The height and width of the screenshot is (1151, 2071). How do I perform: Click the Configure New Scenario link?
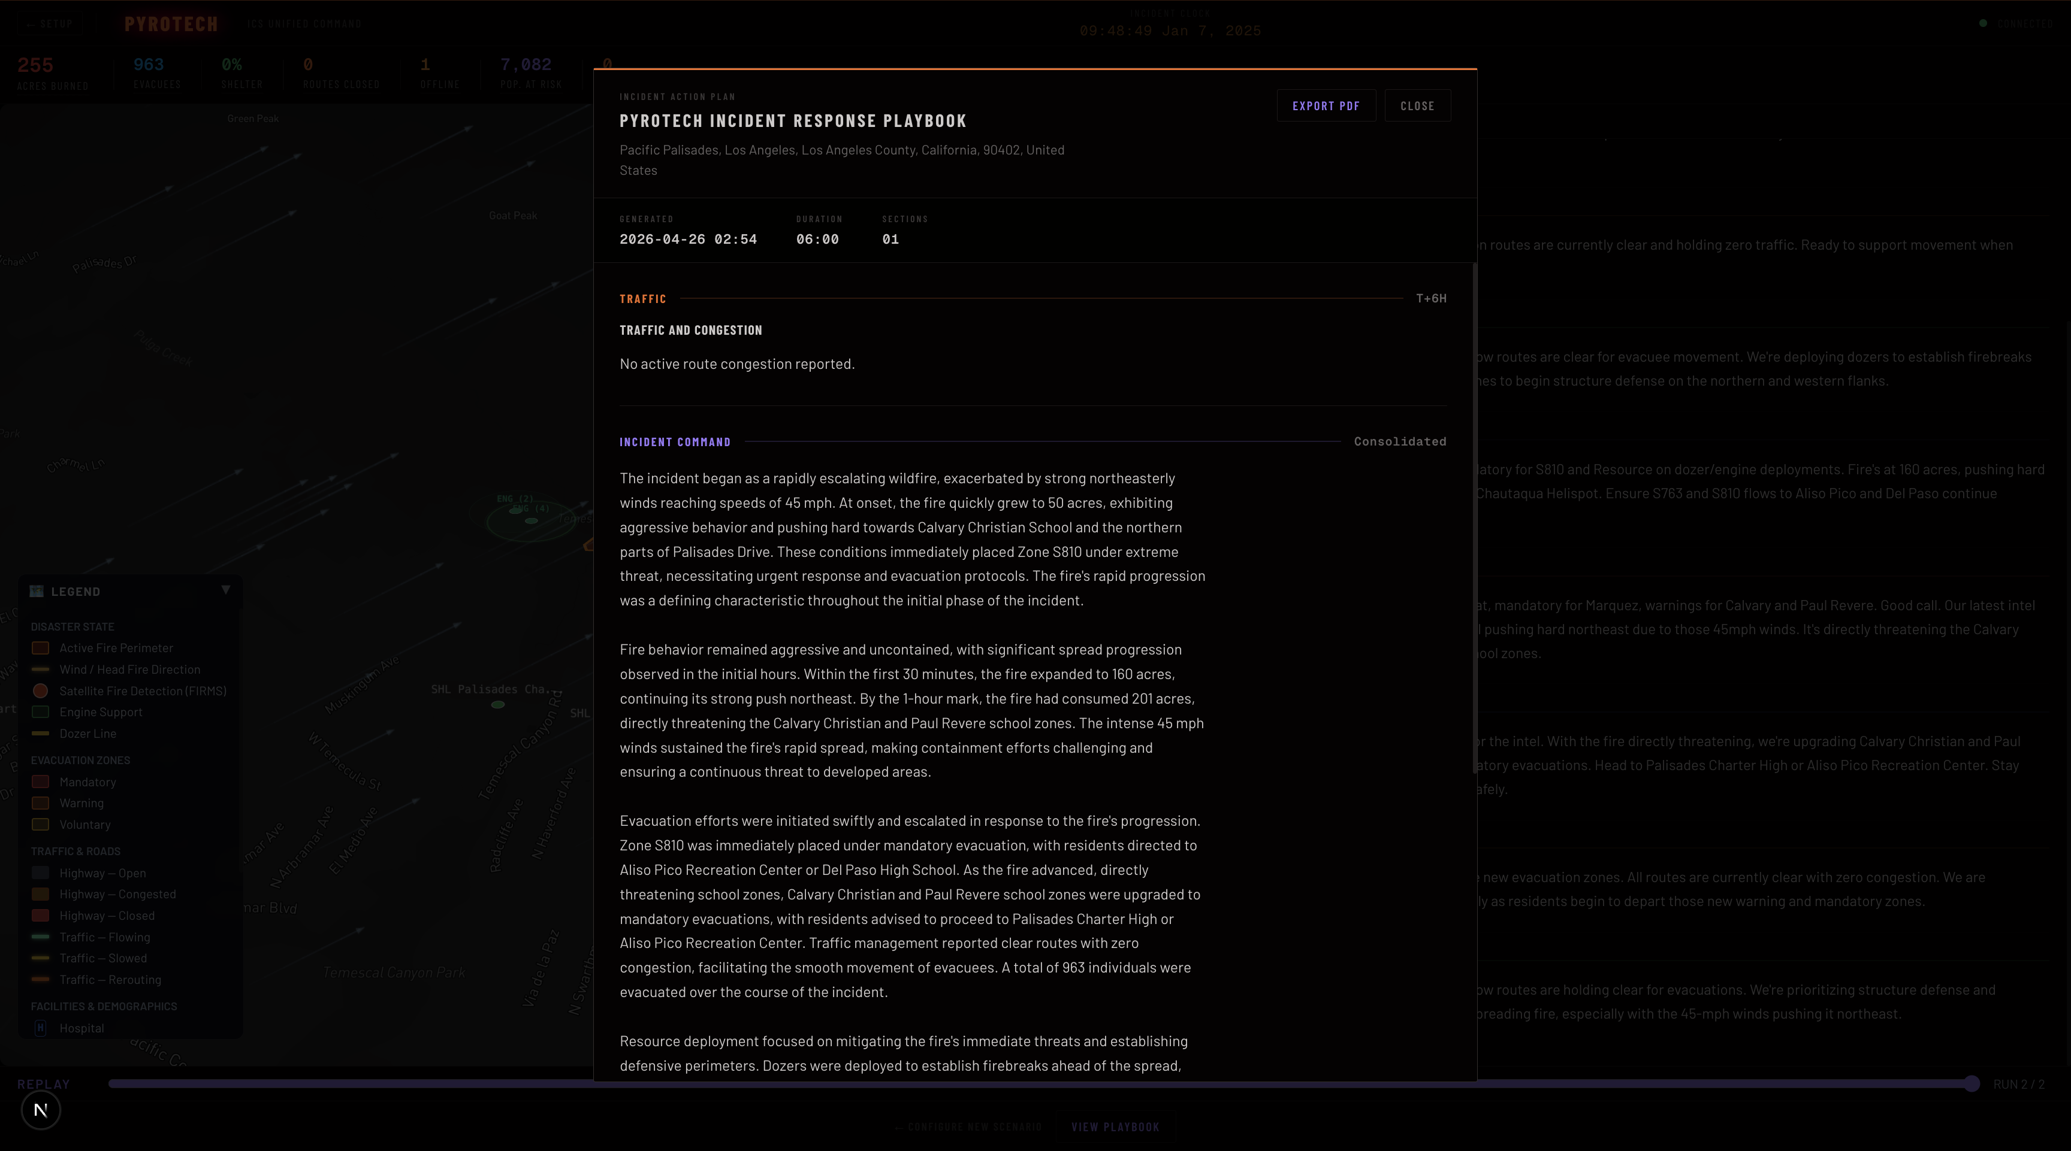[968, 1127]
